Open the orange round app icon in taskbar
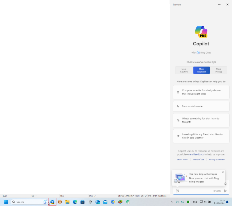232x206 pixels. tap(60, 202)
